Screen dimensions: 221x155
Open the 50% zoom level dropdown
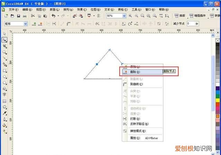(x=124, y=16)
